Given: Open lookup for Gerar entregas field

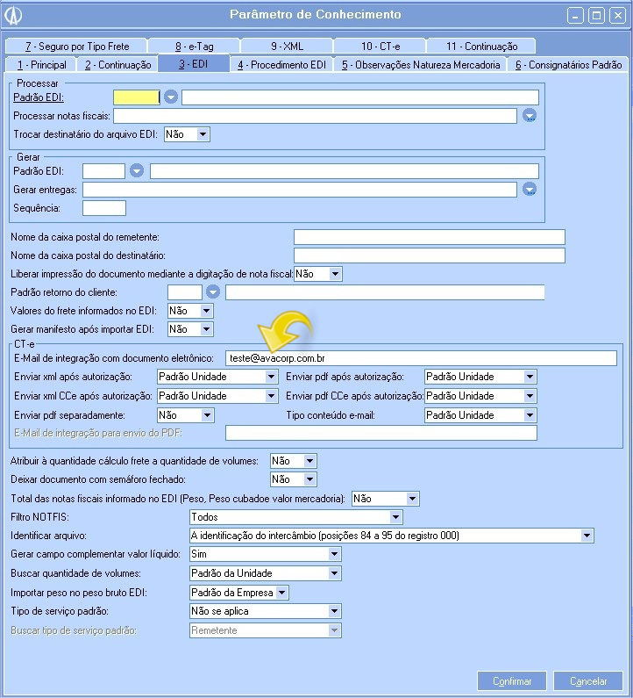Looking at the screenshot, I should [529, 190].
